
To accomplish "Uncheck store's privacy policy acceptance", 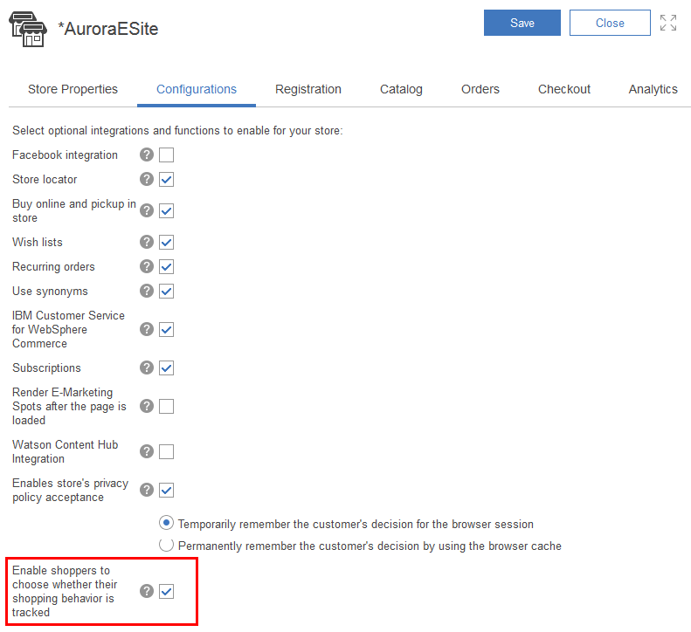I will [x=166, y=490].
